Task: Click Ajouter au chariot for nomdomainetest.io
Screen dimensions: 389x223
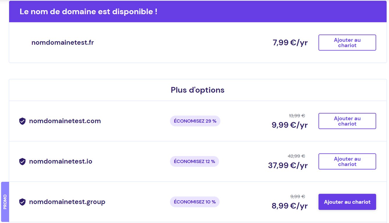Action: (x=347, y=161)
